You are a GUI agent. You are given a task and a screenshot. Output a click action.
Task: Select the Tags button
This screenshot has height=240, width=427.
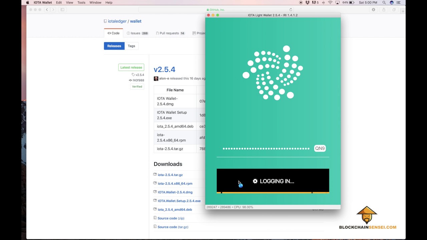(131, 46)
